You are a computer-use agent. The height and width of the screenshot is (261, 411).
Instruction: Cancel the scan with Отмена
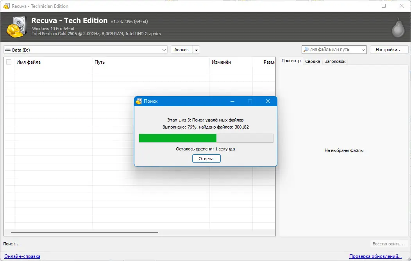pyautogui.click(x=206, y=159)
